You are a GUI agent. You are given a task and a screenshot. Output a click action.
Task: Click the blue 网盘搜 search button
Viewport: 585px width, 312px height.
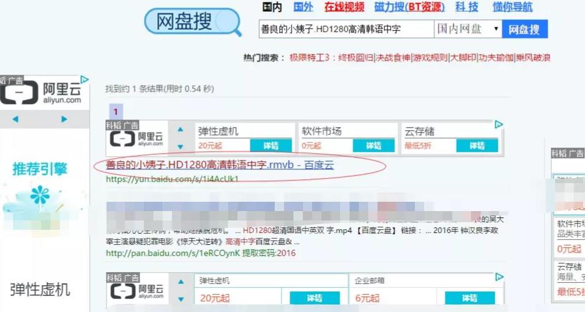pyautogui.click(x=525, y=29)
